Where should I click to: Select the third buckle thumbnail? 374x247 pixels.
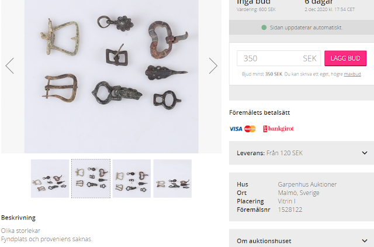coord(131,179)
